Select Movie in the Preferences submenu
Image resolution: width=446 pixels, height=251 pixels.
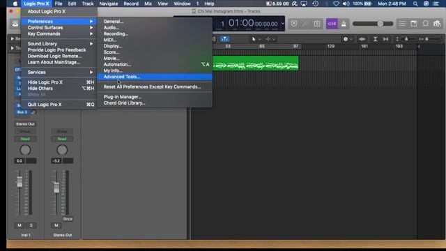tap(155, 59)
